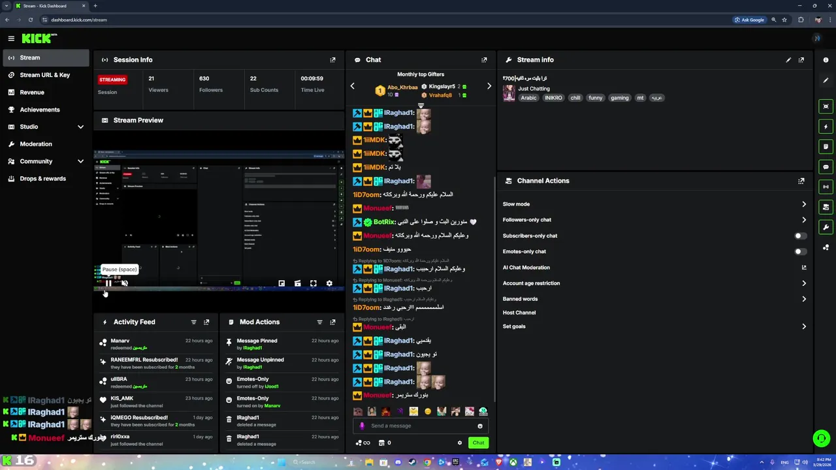Open Steam from the taskbar
Image resolution: width=836 pixels, height=470 pixels.
coord(413,463)
